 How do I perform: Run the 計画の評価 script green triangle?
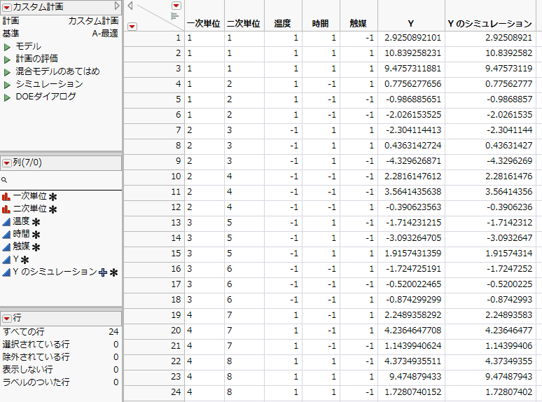[x=7, y=60]
